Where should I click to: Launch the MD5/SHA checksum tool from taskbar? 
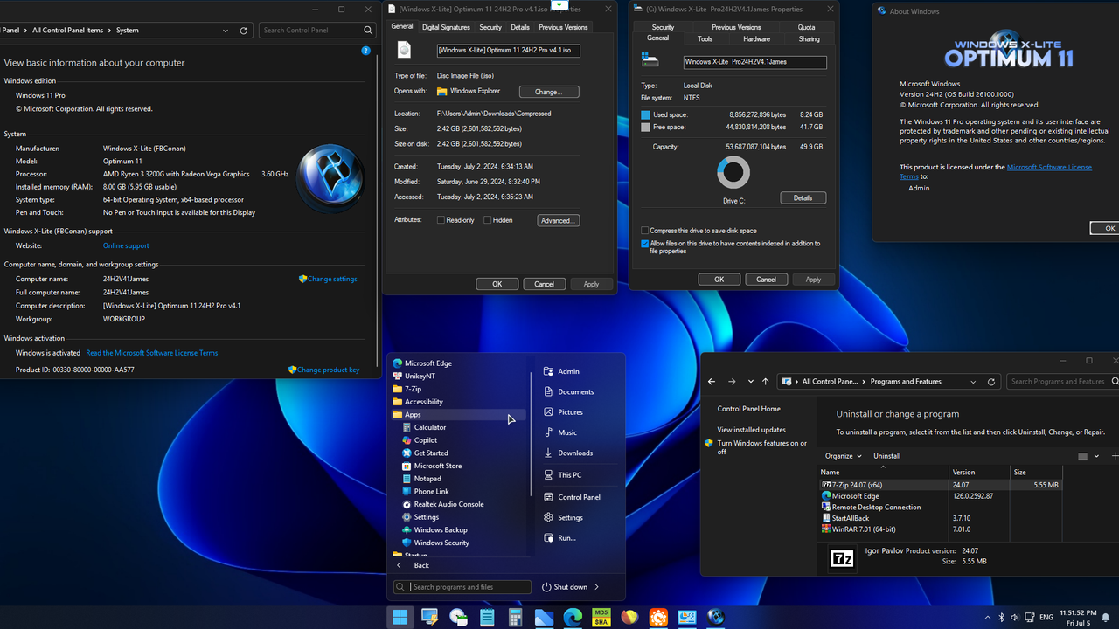click(x=600, y=617)
